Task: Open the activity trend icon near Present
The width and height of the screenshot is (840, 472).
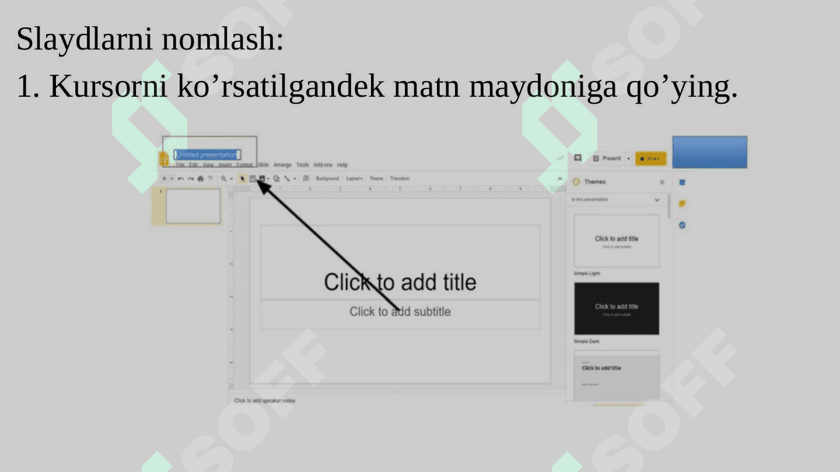Action: pos(560,158)
